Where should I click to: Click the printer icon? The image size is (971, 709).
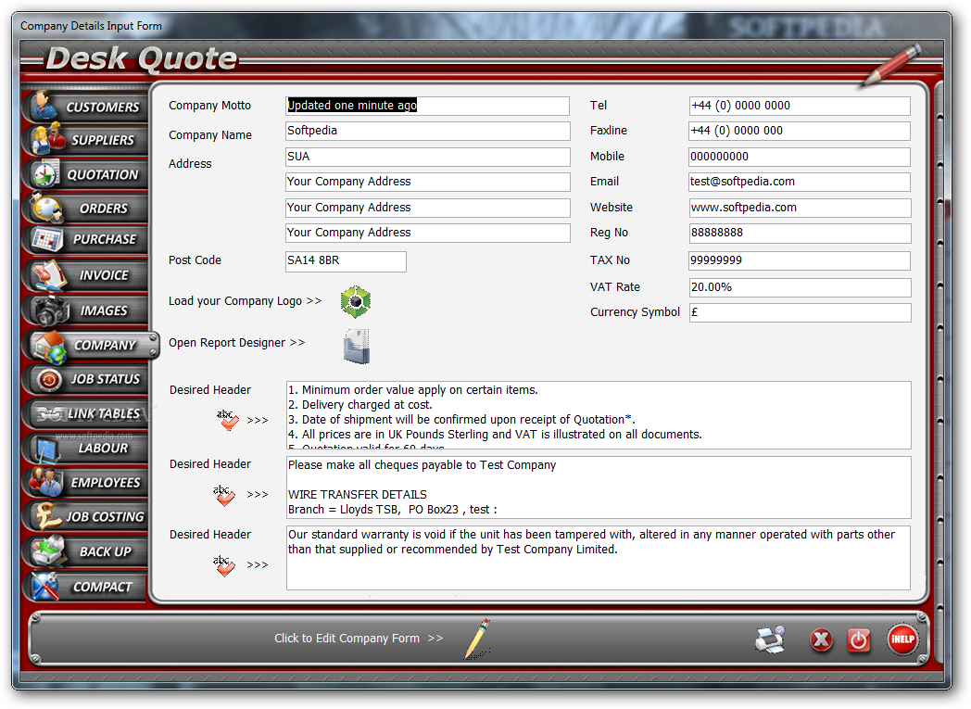click(770, 639)
